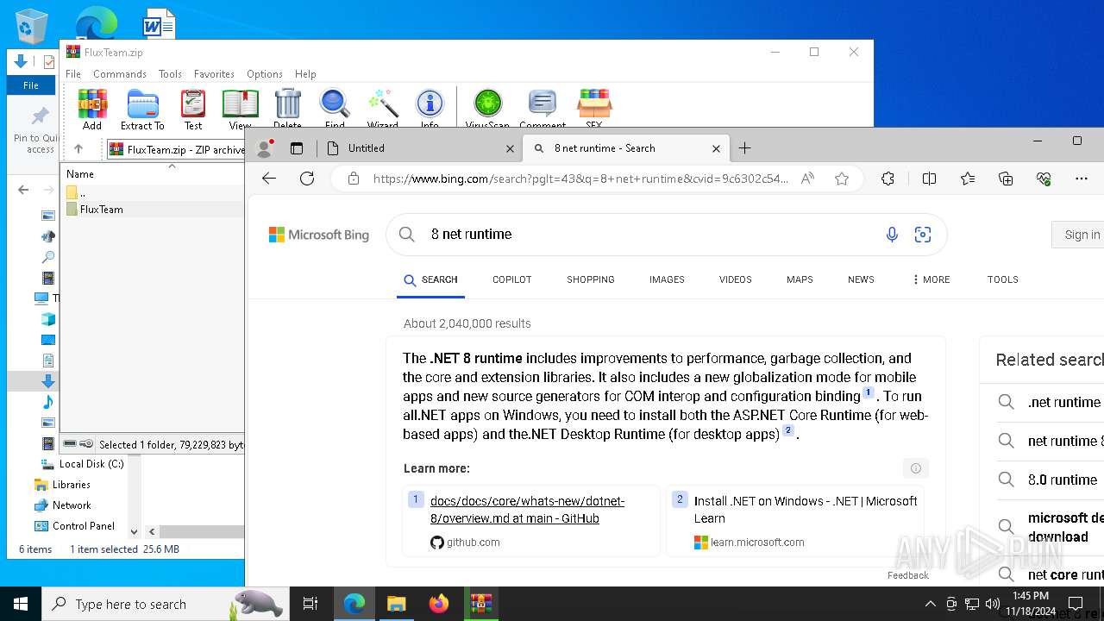The height and width of the screenshot is (621, 1104).
Task: Click the taskbar search box
Action: pyautogui.click(x=165, y=604)
